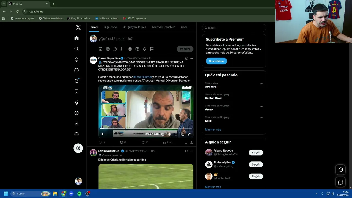Viewport: 352px width, 198px height.
Task: Open File Explorer from the taskbar
Action: pyautogui.click(x=55, y=194)
